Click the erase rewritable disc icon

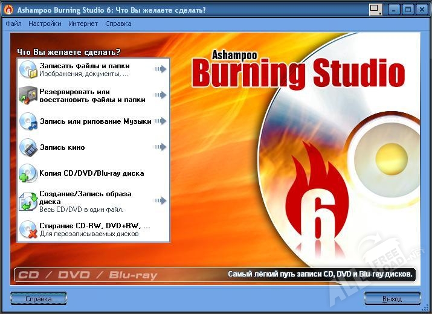(x=28, y=229)
